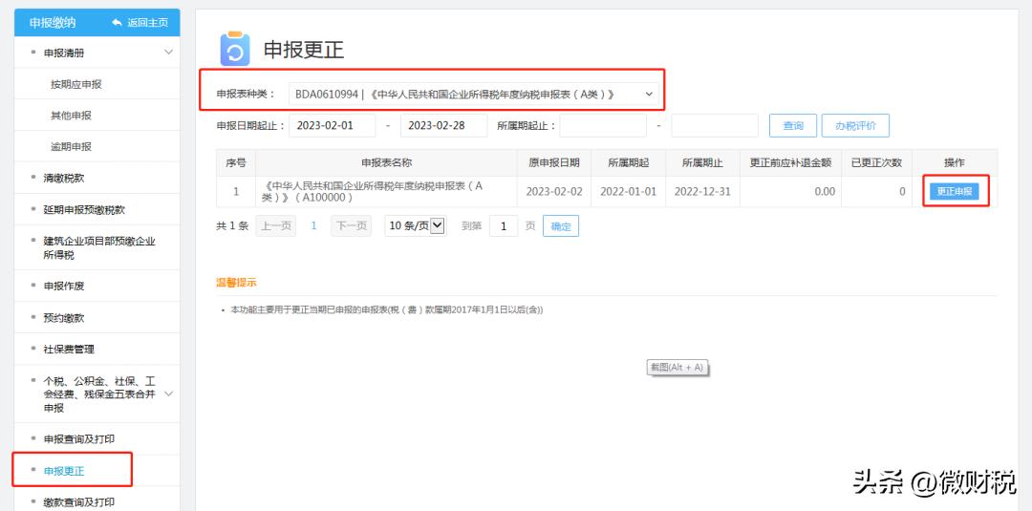Click the 共 1 条 record count text
The width and height of the screenshot is (1032, 511).
[232, 225]
